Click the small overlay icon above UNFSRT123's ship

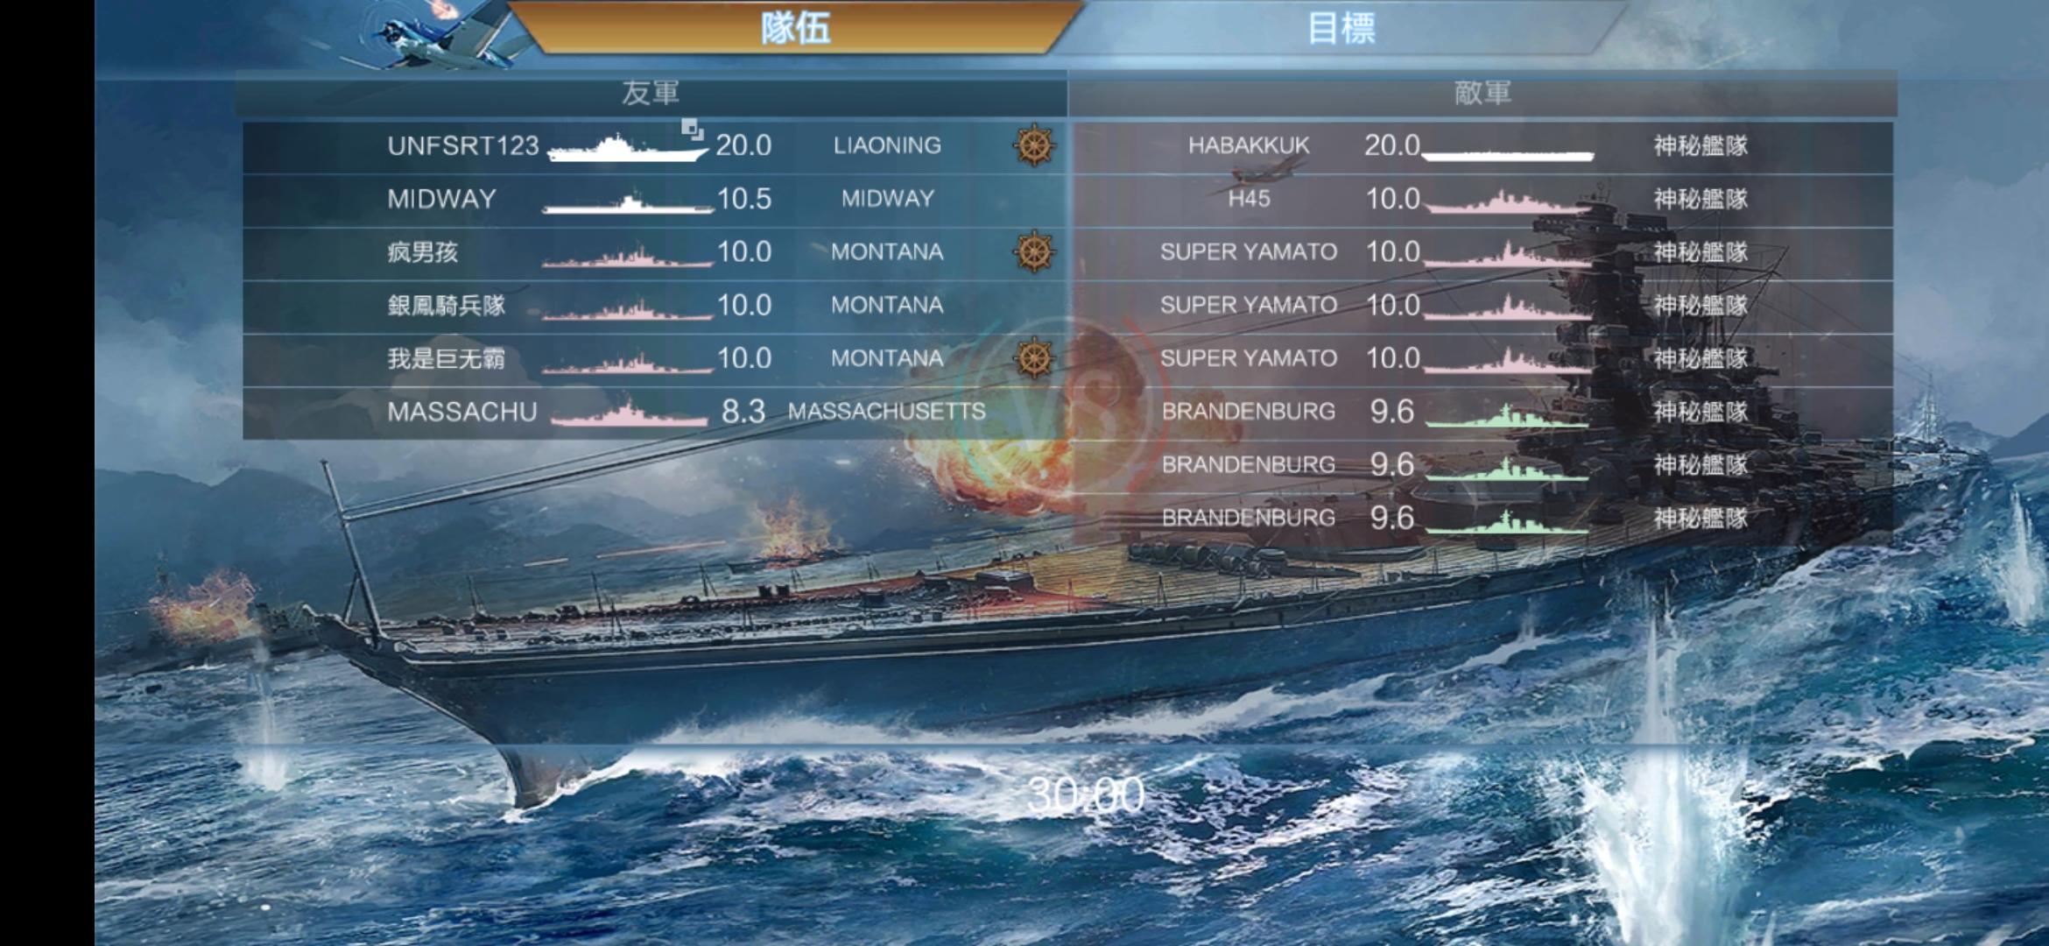click(692, 130)
